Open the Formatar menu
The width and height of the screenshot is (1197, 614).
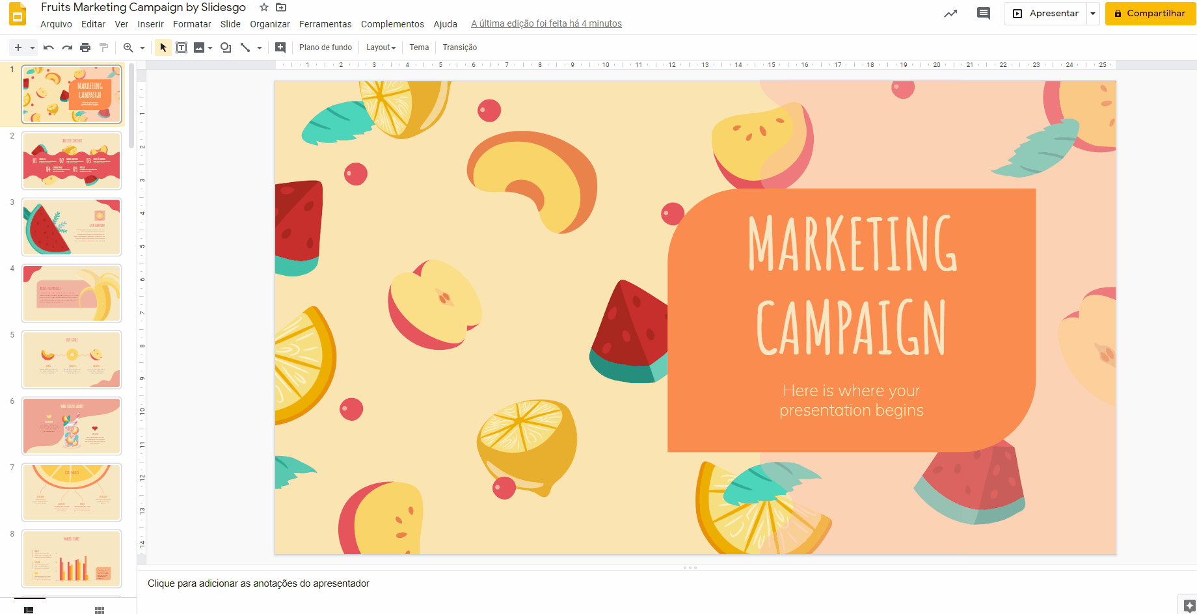click(x=192, y=24)
